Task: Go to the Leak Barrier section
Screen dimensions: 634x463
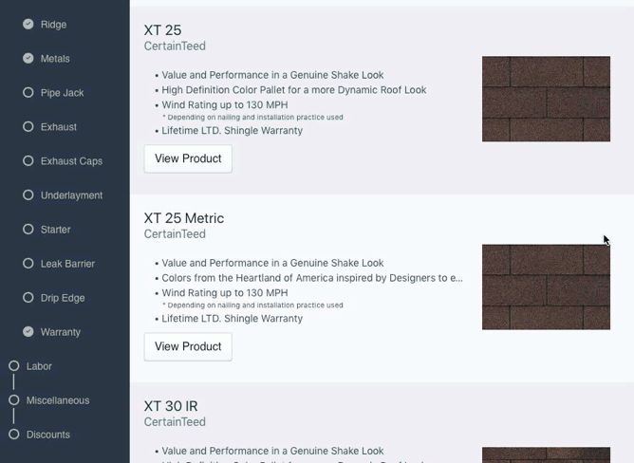Action: (67, 264)
